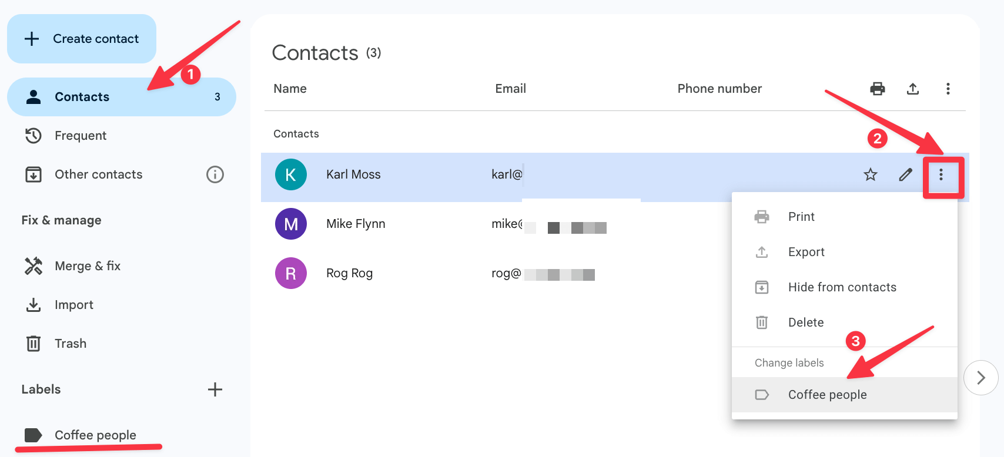This screenshot has width=1004, height=457.
Task: Click upload icon beside Export menu item
Action: (762, 252)
